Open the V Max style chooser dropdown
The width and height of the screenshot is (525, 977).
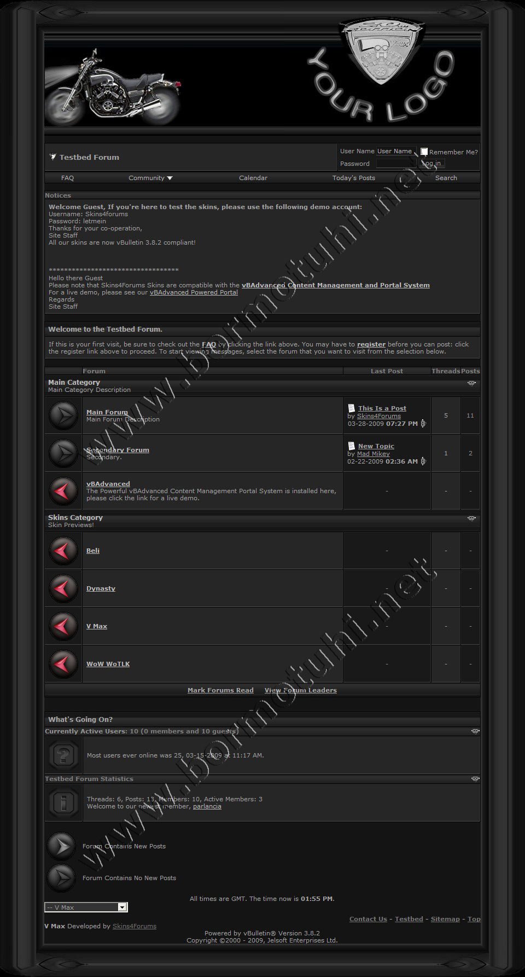pyautogui.click(x=86, y=907)
